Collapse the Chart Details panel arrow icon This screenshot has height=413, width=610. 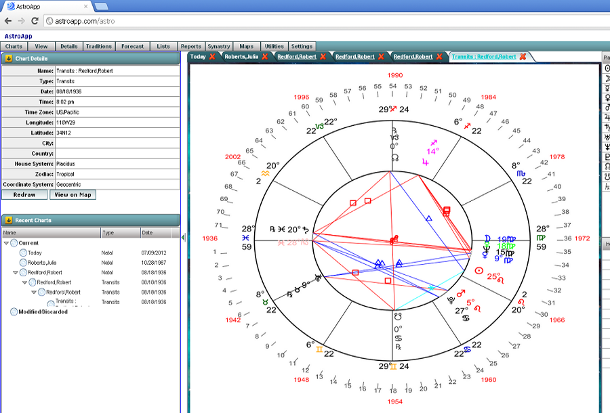click(8, 58)
